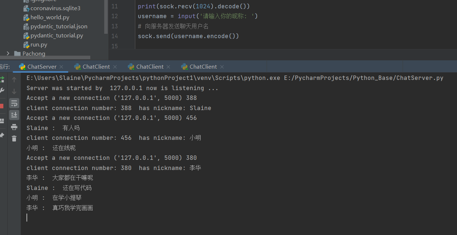Image resolution: width=457 pixels, height=235 pixels.
Task: Click console message 'Slaine : 有人吗'
Action: (x=53, y=128)
